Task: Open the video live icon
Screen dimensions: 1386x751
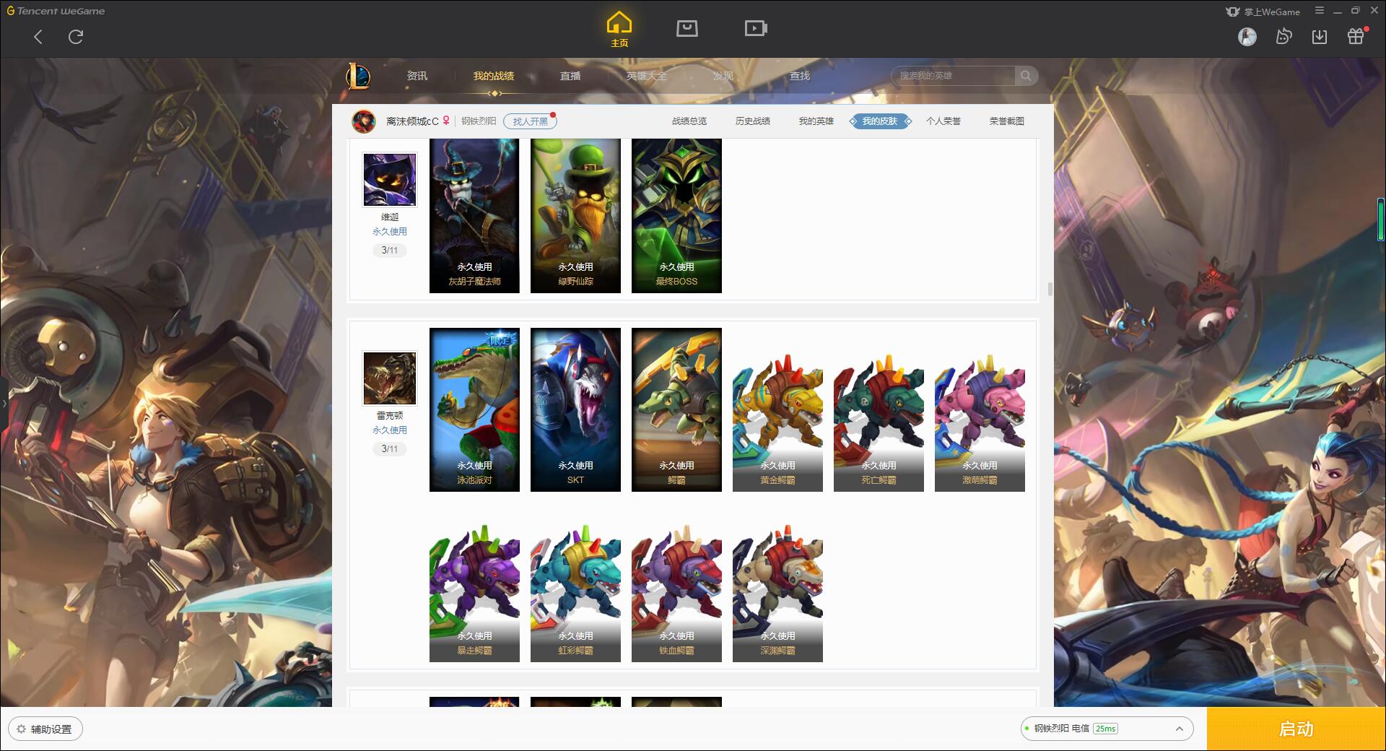Action: [x=756, y=29]
